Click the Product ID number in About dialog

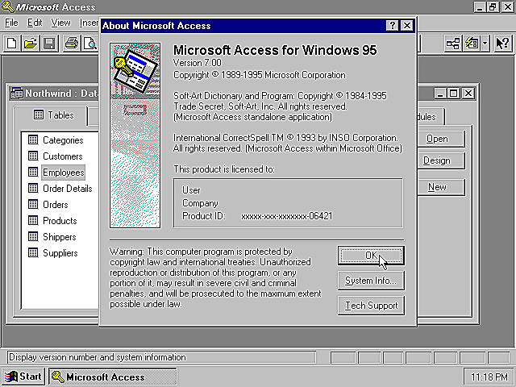287,216
